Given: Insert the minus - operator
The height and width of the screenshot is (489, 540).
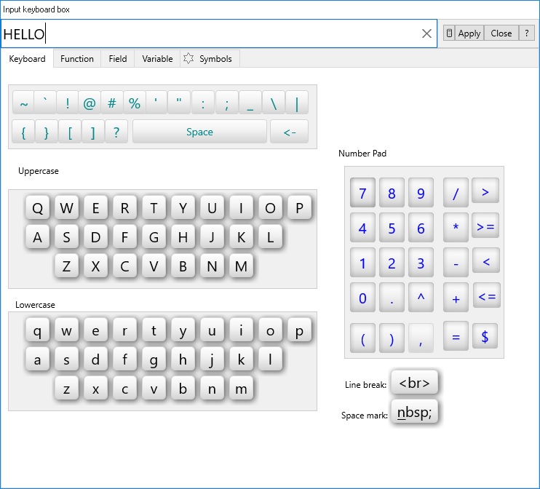Looking at the screenshot, I should pos(456,263).
